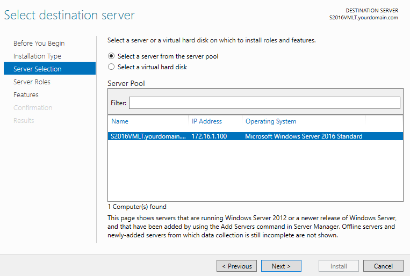The height and width of the screenshot is (276, 410).
Task: Select 'Select a server from the server pool' radio button
Action: tap(111, 56)
